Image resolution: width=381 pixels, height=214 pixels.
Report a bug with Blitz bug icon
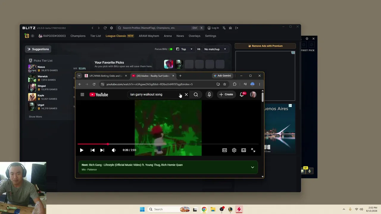point(230,28)
